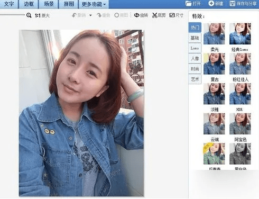Open the 尺寸 resize tool

(176, 15)
